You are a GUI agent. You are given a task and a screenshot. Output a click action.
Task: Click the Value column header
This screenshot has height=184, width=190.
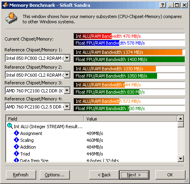131,119
